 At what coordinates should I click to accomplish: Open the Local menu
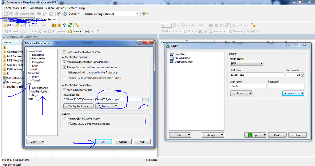pyautogui.click(x=8, y=8)
